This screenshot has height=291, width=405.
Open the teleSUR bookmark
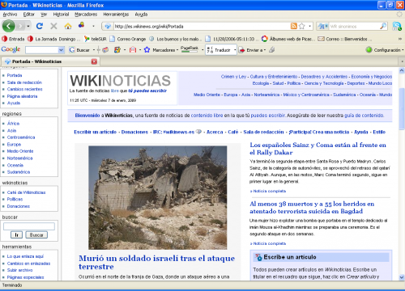tap(95, 39)
